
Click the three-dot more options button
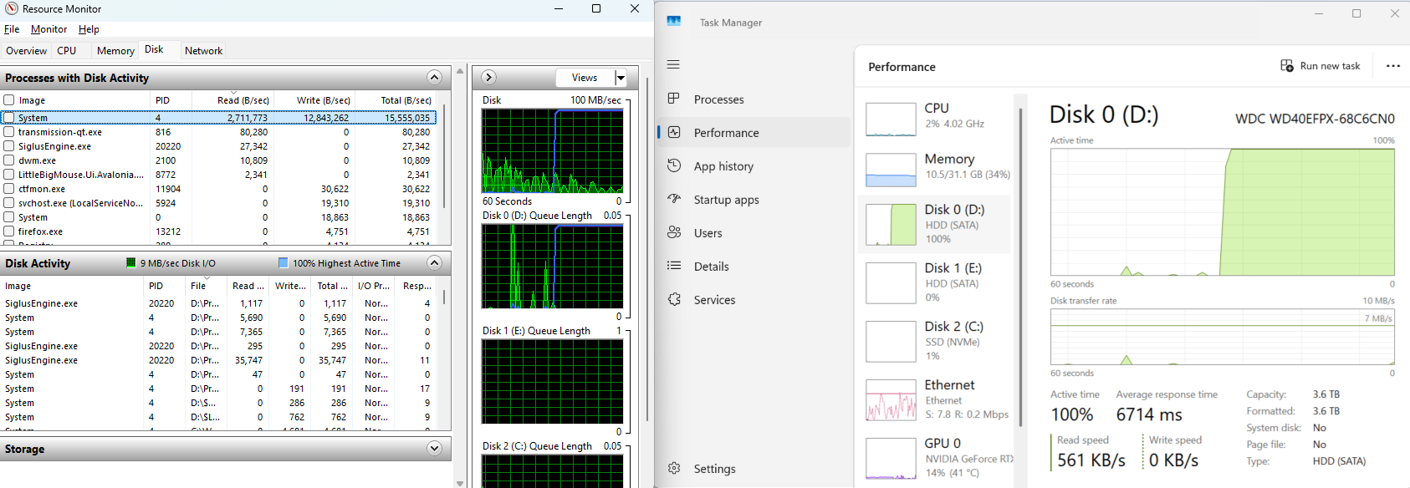[1392, 66]
